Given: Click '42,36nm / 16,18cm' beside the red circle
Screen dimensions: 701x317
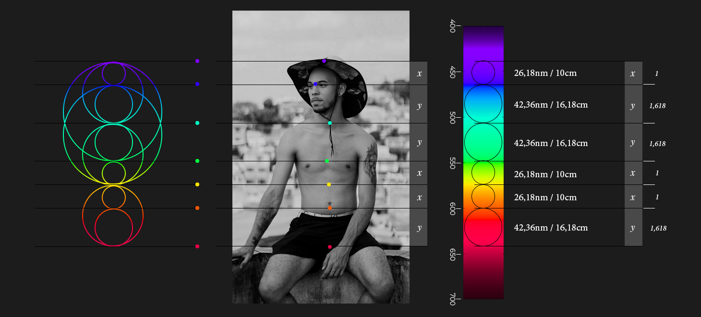Looking at the screenshot, I should (551, 228).
